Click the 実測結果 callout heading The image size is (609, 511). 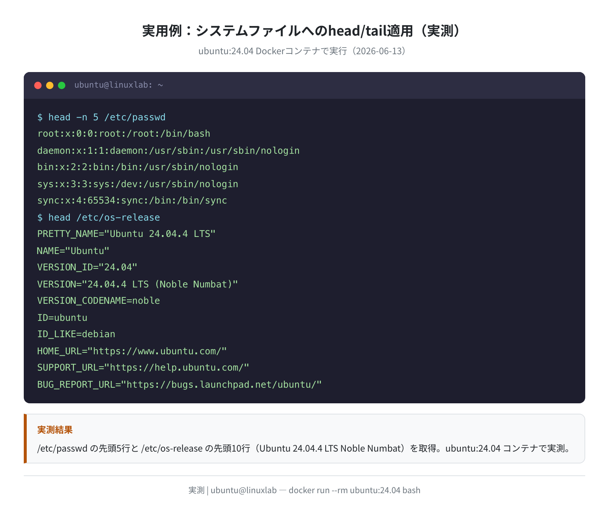pyautogui.click(x=55, y=430)
